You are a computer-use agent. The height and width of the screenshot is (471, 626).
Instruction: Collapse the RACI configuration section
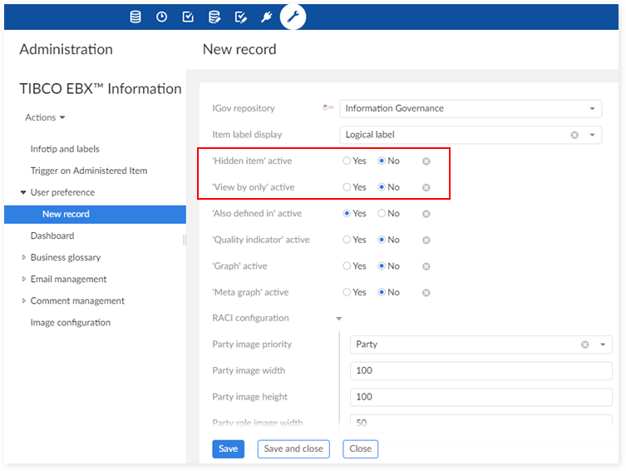pyautogui.click(x=338, y=319)
